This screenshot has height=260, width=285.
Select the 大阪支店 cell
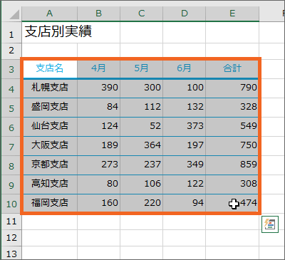pos(50,146)
